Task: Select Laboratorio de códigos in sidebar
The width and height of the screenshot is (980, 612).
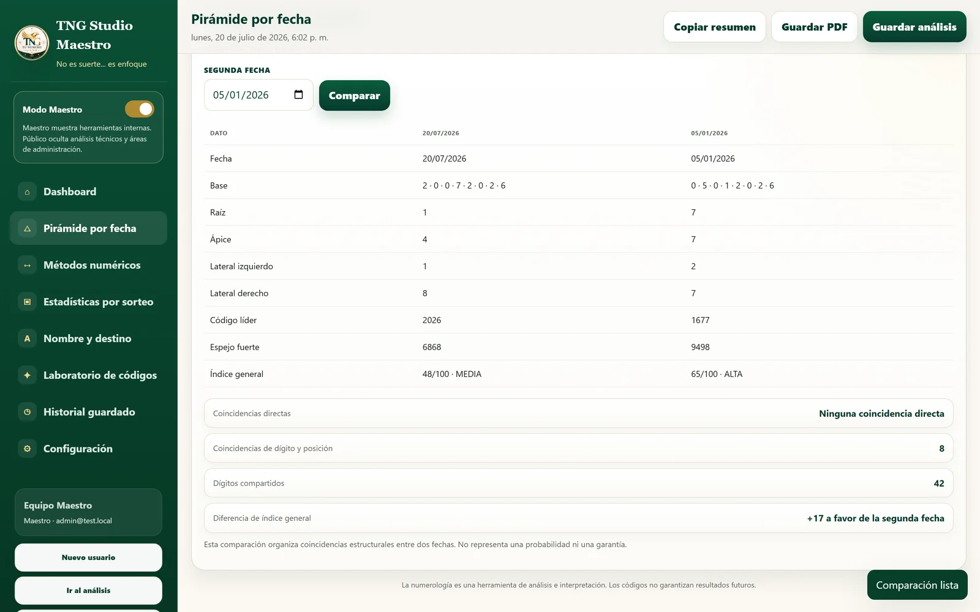Action: pyautogui.click(x=88, y=375)
